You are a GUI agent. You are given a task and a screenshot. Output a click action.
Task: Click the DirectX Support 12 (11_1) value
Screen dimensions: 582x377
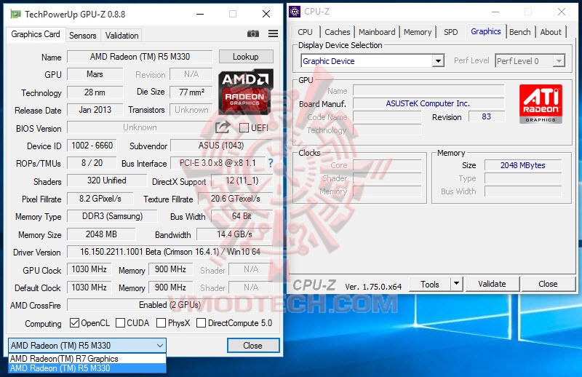point(242,180)
